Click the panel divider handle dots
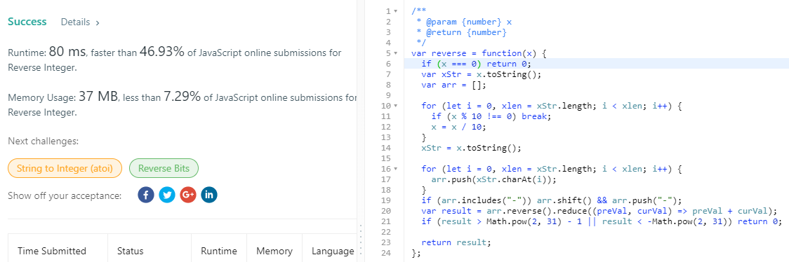 click(x=360, y=240)
